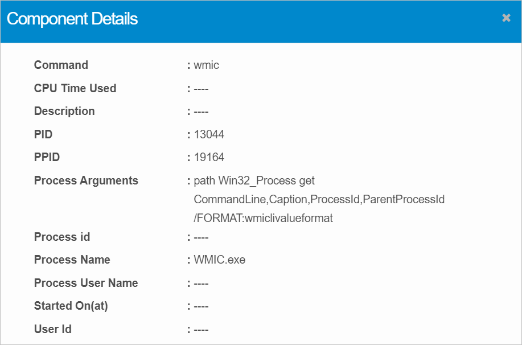Click the CPU Time Used label
The height and width of the screenshot is (345, 522).
pyautogui.click(x=75, y=88)
